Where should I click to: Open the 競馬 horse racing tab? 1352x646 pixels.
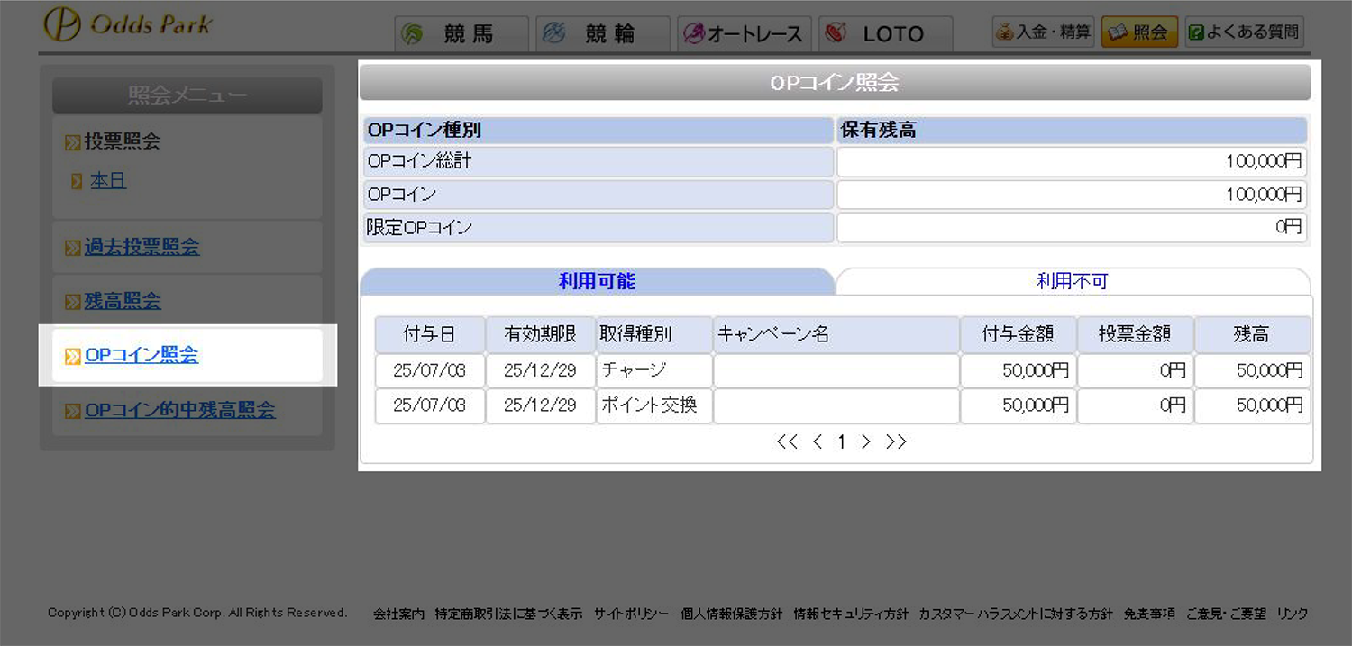[461, 34]
